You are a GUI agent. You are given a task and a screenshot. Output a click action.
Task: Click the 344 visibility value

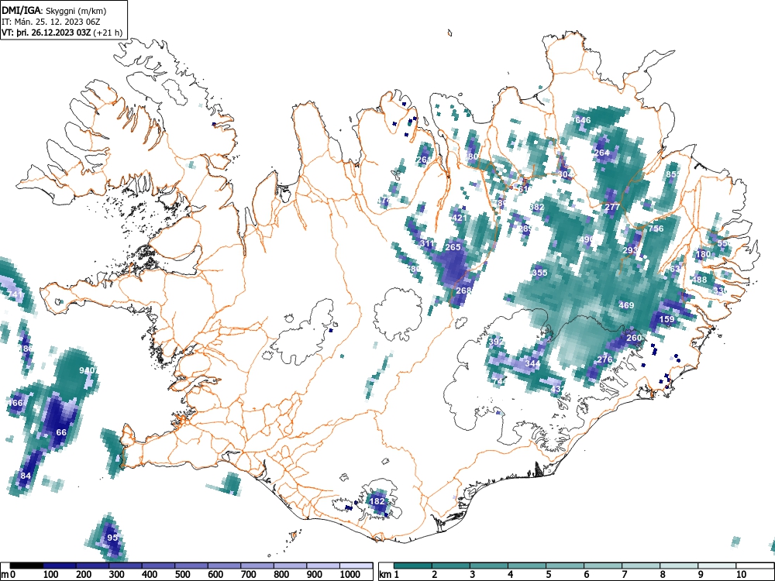click(x=532, y=363)
